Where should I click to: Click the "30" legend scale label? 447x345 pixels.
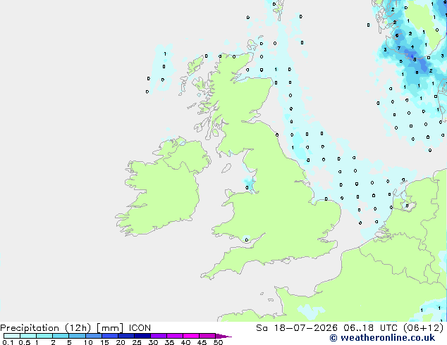(153, 342)
